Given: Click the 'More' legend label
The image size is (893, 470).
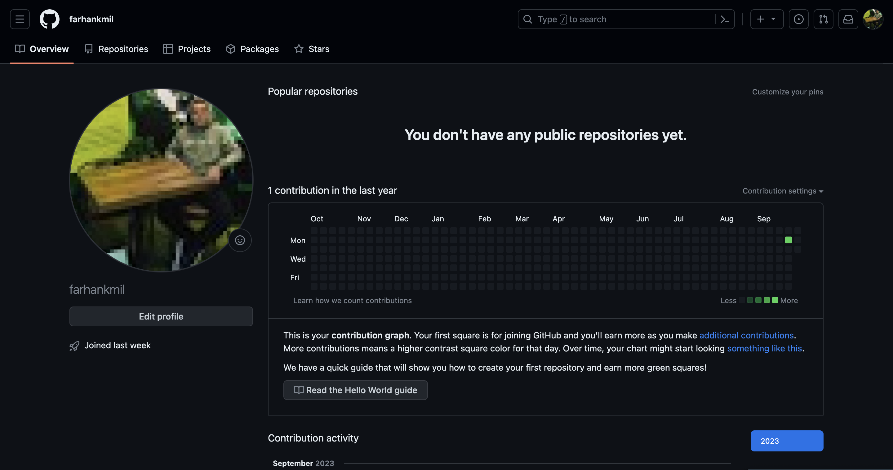Looking at the screenshot, I should click(x=789, y=300).
